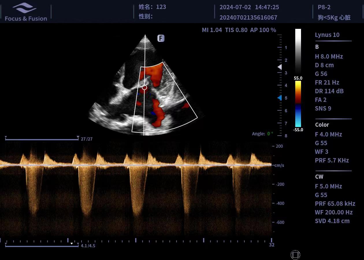Viewport: 364px width, 260px height.
Task: Click the blue depth triangle marker
Action: pyautogui.click(x=279, y=98)
